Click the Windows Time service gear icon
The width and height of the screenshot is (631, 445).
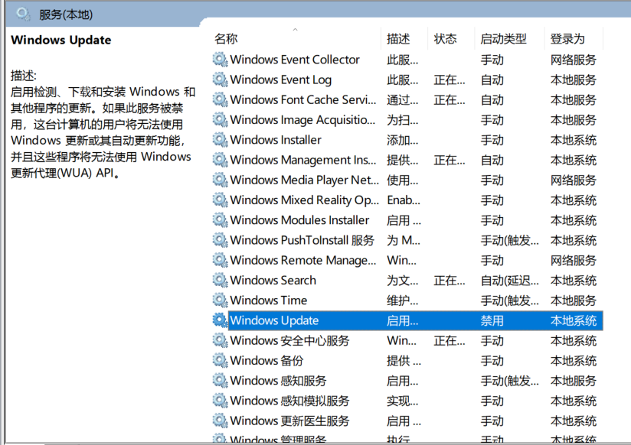pyautogui.click(x=220, y=300)
